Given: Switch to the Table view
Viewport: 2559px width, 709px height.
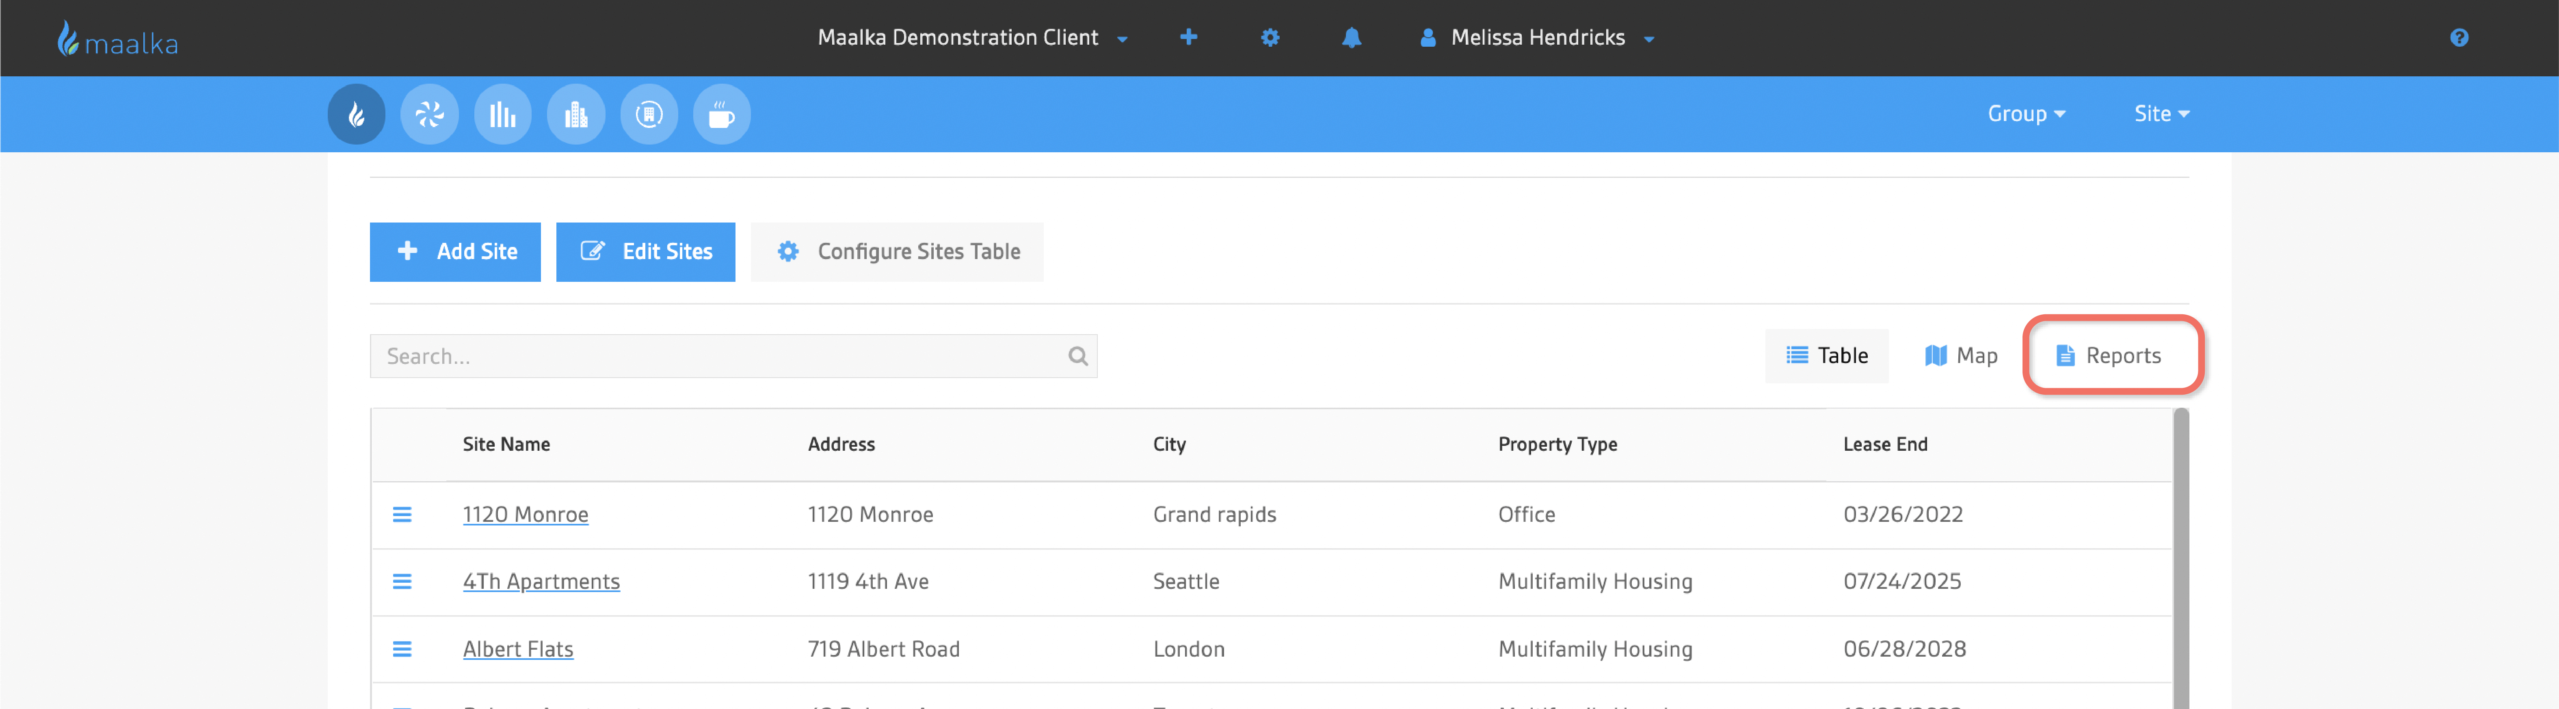Looking at the screenshot, I should click(1826, 355).
